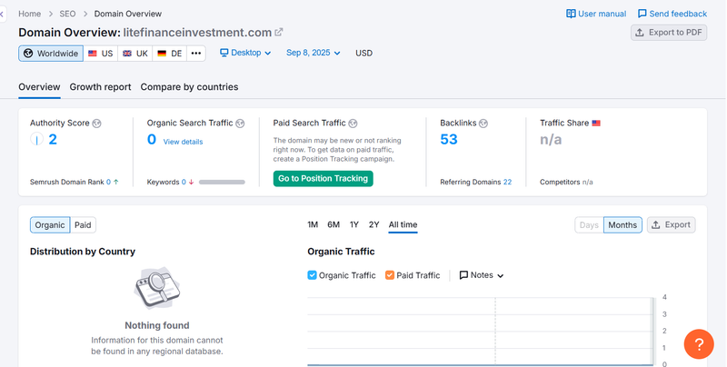Click the Backlinks value 53
This screenshot has height=367, width=727.
[x=449, y=139]
